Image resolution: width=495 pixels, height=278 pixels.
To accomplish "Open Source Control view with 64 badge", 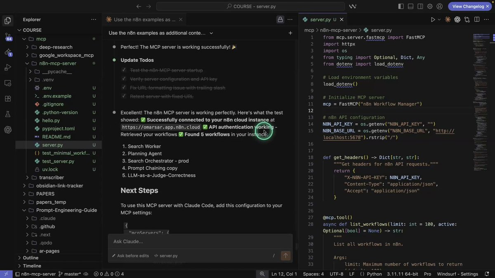I will tap(7, 37).
